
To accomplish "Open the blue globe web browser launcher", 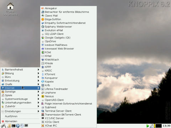I will [x=18, y=126].
